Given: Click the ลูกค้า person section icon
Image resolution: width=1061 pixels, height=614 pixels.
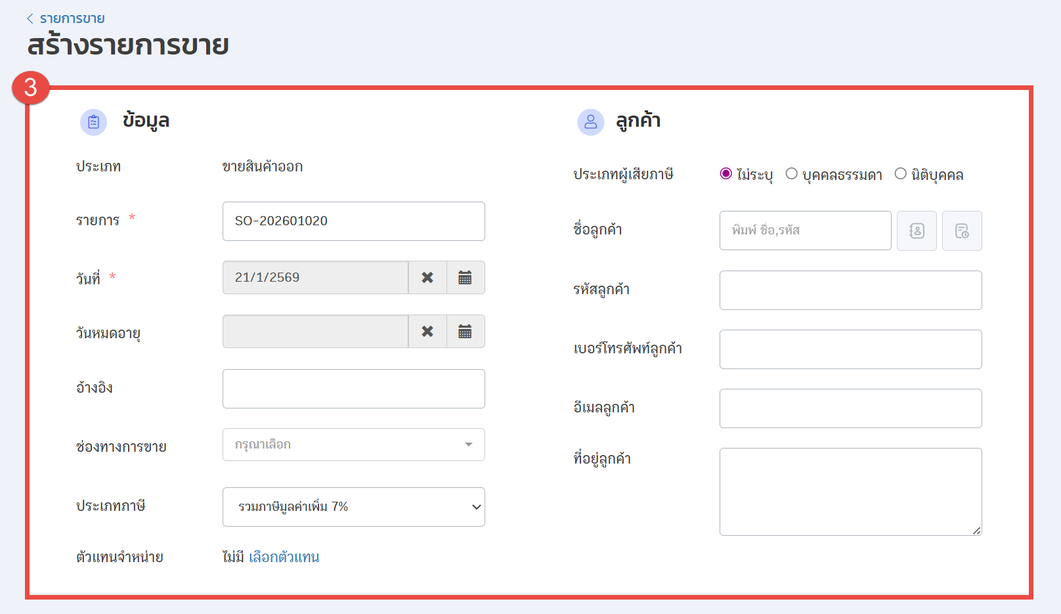Looking at the screenshot, I should [x=590, y=122].
